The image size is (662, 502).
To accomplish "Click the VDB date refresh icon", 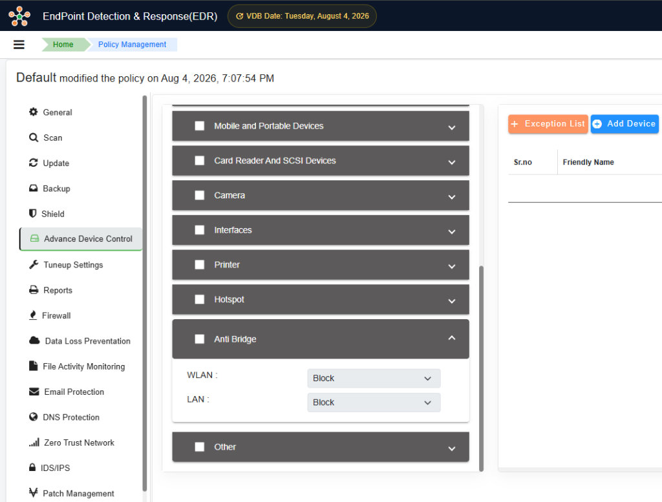I will click(239, 16).
